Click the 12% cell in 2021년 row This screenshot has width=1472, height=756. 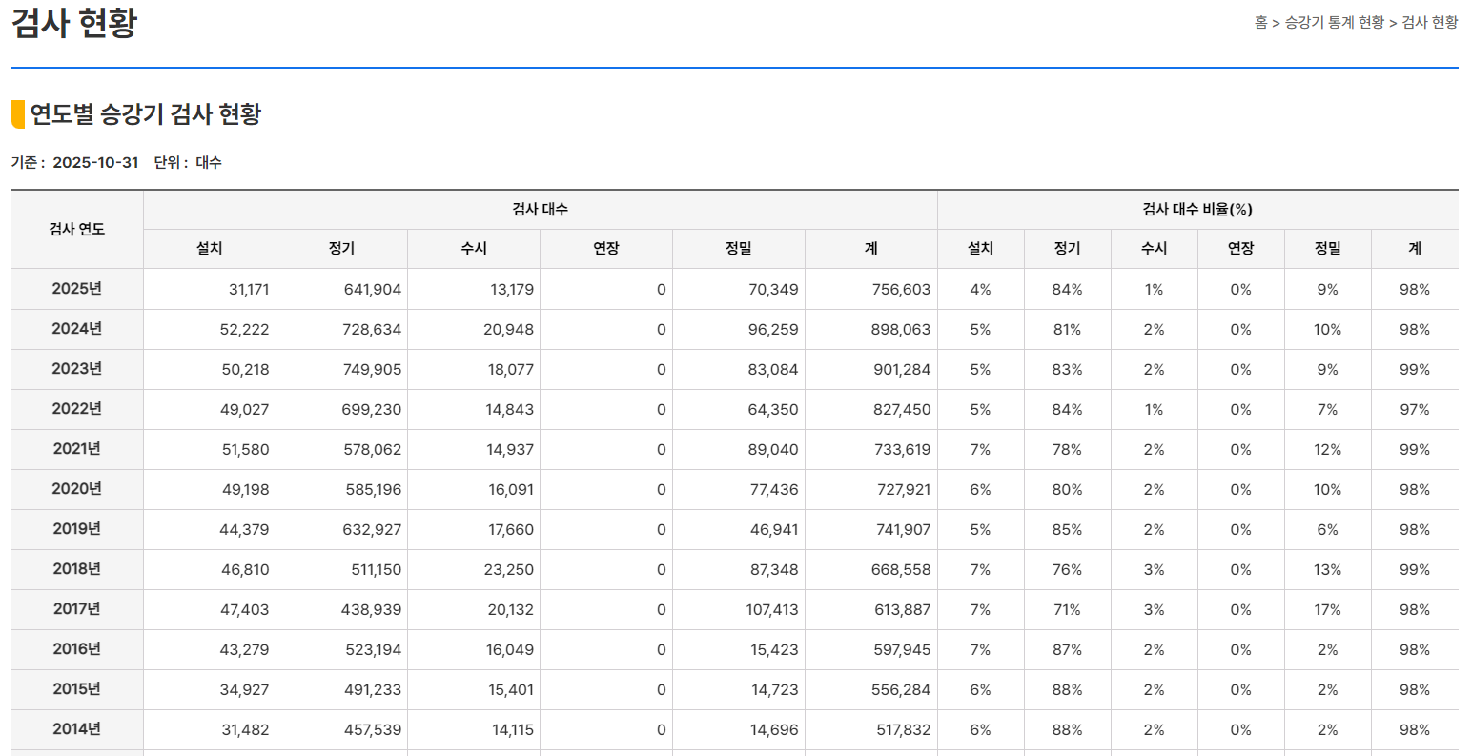(x=1327, y=450)
